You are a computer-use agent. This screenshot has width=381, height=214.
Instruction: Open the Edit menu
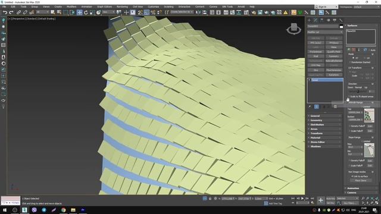pos(13,7)
